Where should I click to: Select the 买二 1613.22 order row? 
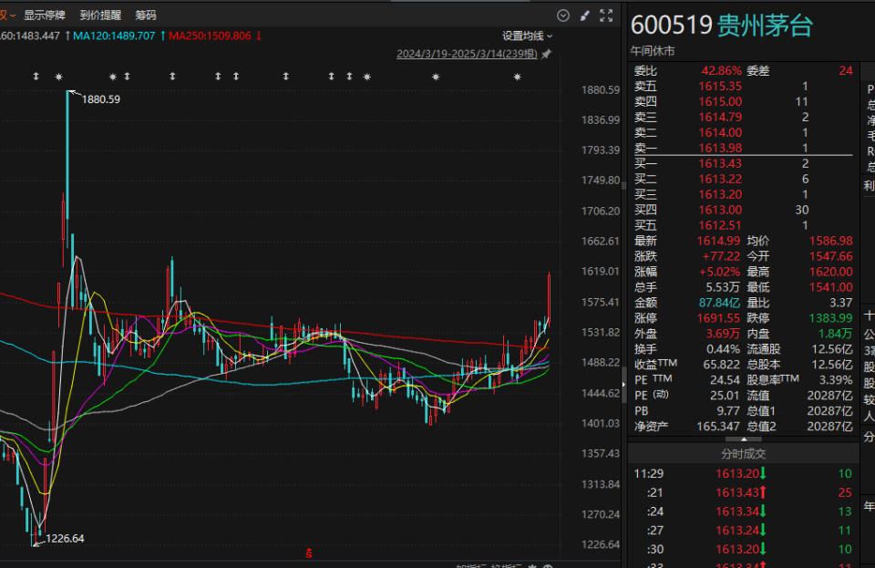pyautogui.click(x=744, y=179)
